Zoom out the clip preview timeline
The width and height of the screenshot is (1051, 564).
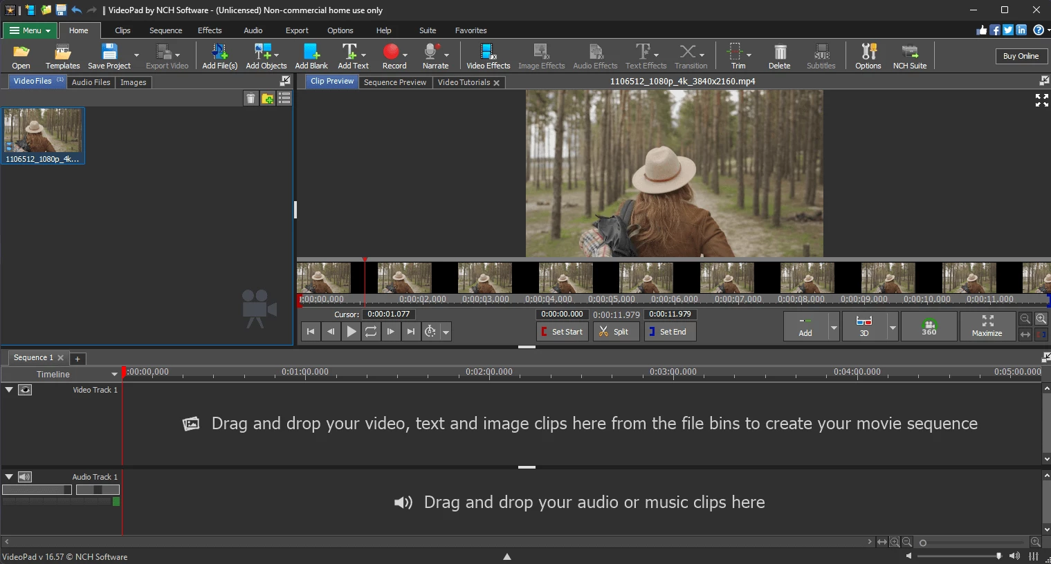[1025, 319]
